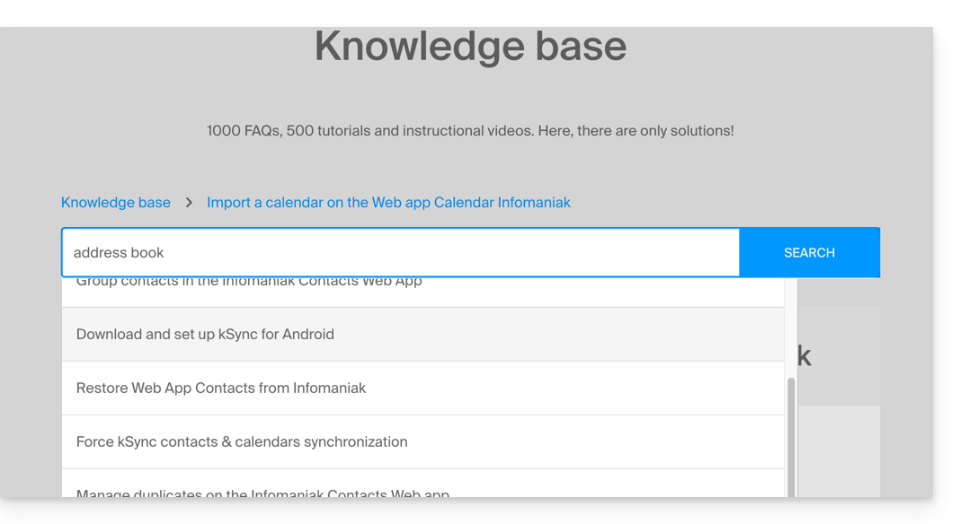Viewport: 960px width, 524px height.
Task: Pick Force kSync contacts & calendars synchronization
Action: coord(242,442)
